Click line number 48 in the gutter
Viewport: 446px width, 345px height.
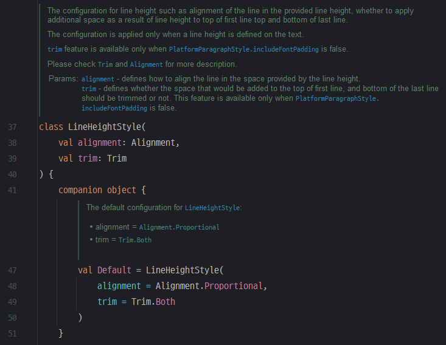[x=12, y=286]
